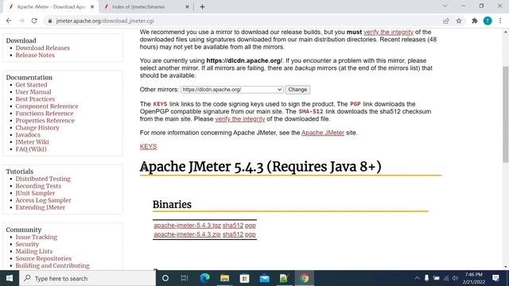Open the Best Practices link
The width and height of the screenshot is (509, 286).
point(35,99)
